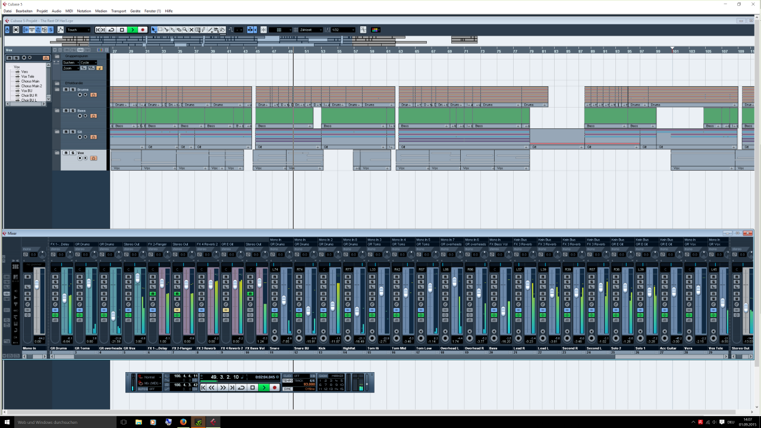The width and height of the screenshot is (761, 428).
Task: Select the Glue tool
Action: (x=172, y=30)
